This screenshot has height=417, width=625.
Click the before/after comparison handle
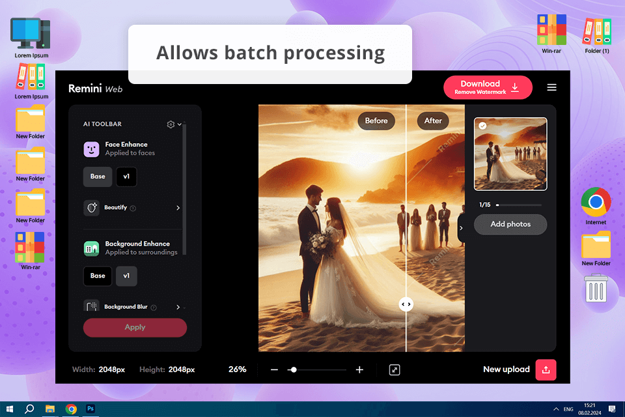pyautogui.click(x=406, y=304)
